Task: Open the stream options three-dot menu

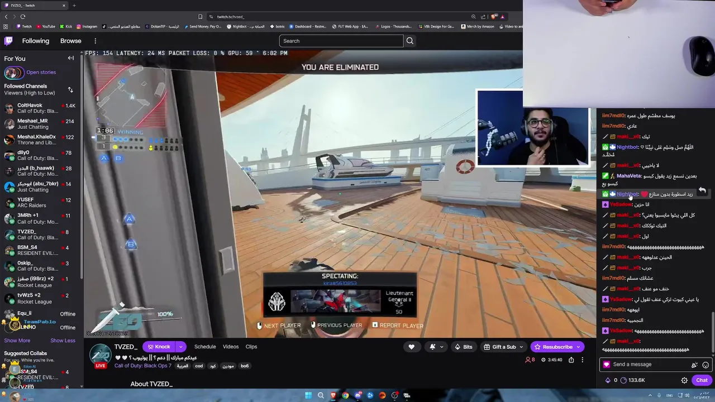Action: click(x=582, y=360)
